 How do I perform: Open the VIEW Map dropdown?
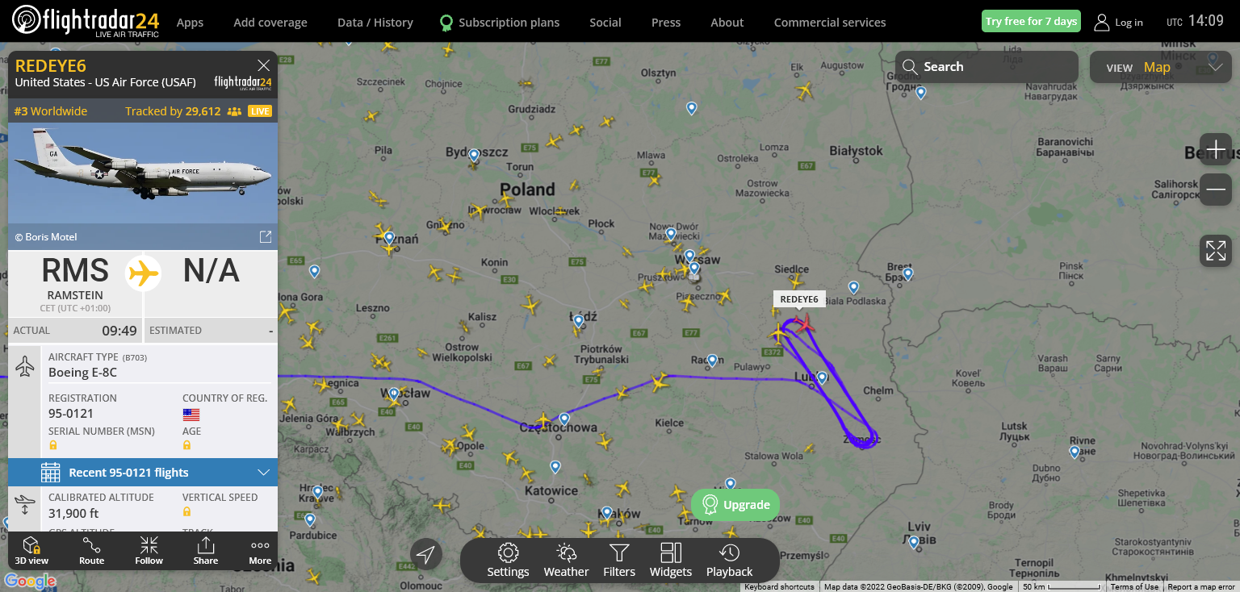(x=1161, y=67)
